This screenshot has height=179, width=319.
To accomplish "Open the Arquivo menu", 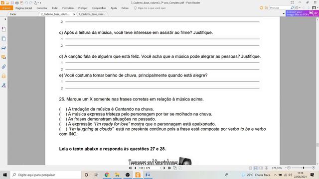I will pyautogui.click(x=6, y=8).
